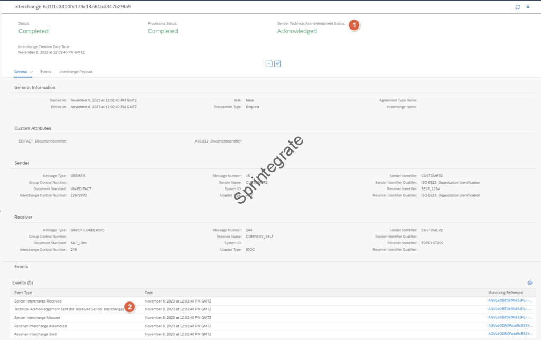541x340 pixels.
Task: Click the Monitoring Reference column header
Action: (505, 292)
